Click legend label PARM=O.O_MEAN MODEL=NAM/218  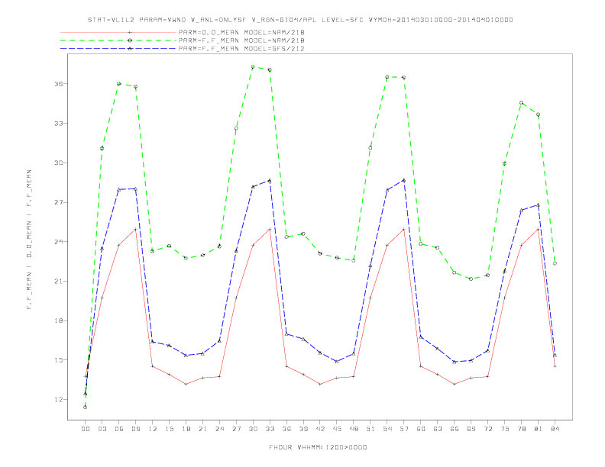[x=241, y=32]
